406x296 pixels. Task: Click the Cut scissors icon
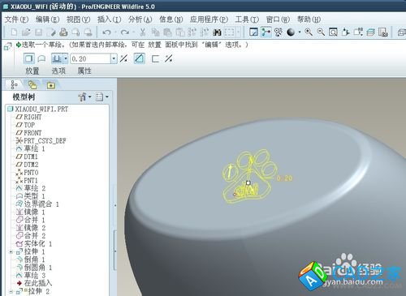point(143,32)
